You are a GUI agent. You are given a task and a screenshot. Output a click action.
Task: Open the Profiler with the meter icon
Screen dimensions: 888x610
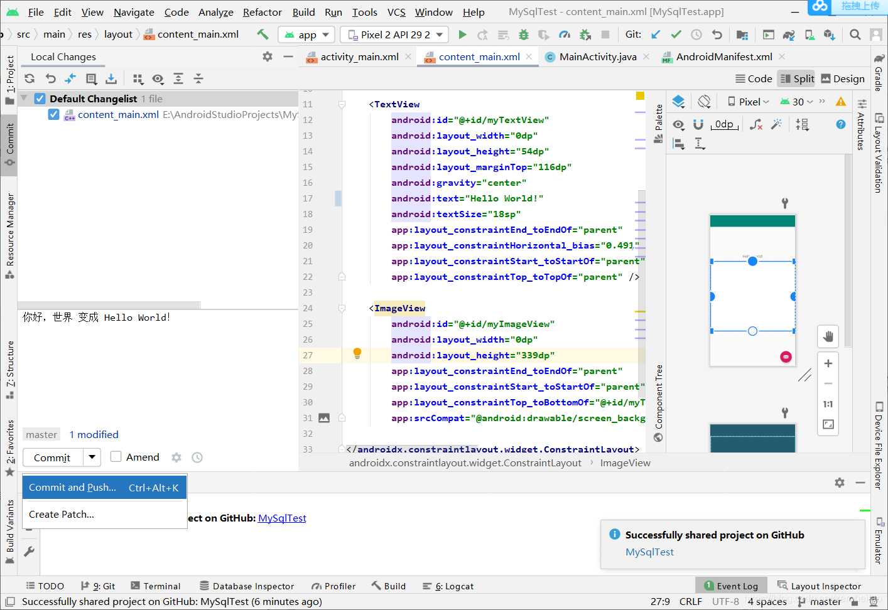point(565,35)
